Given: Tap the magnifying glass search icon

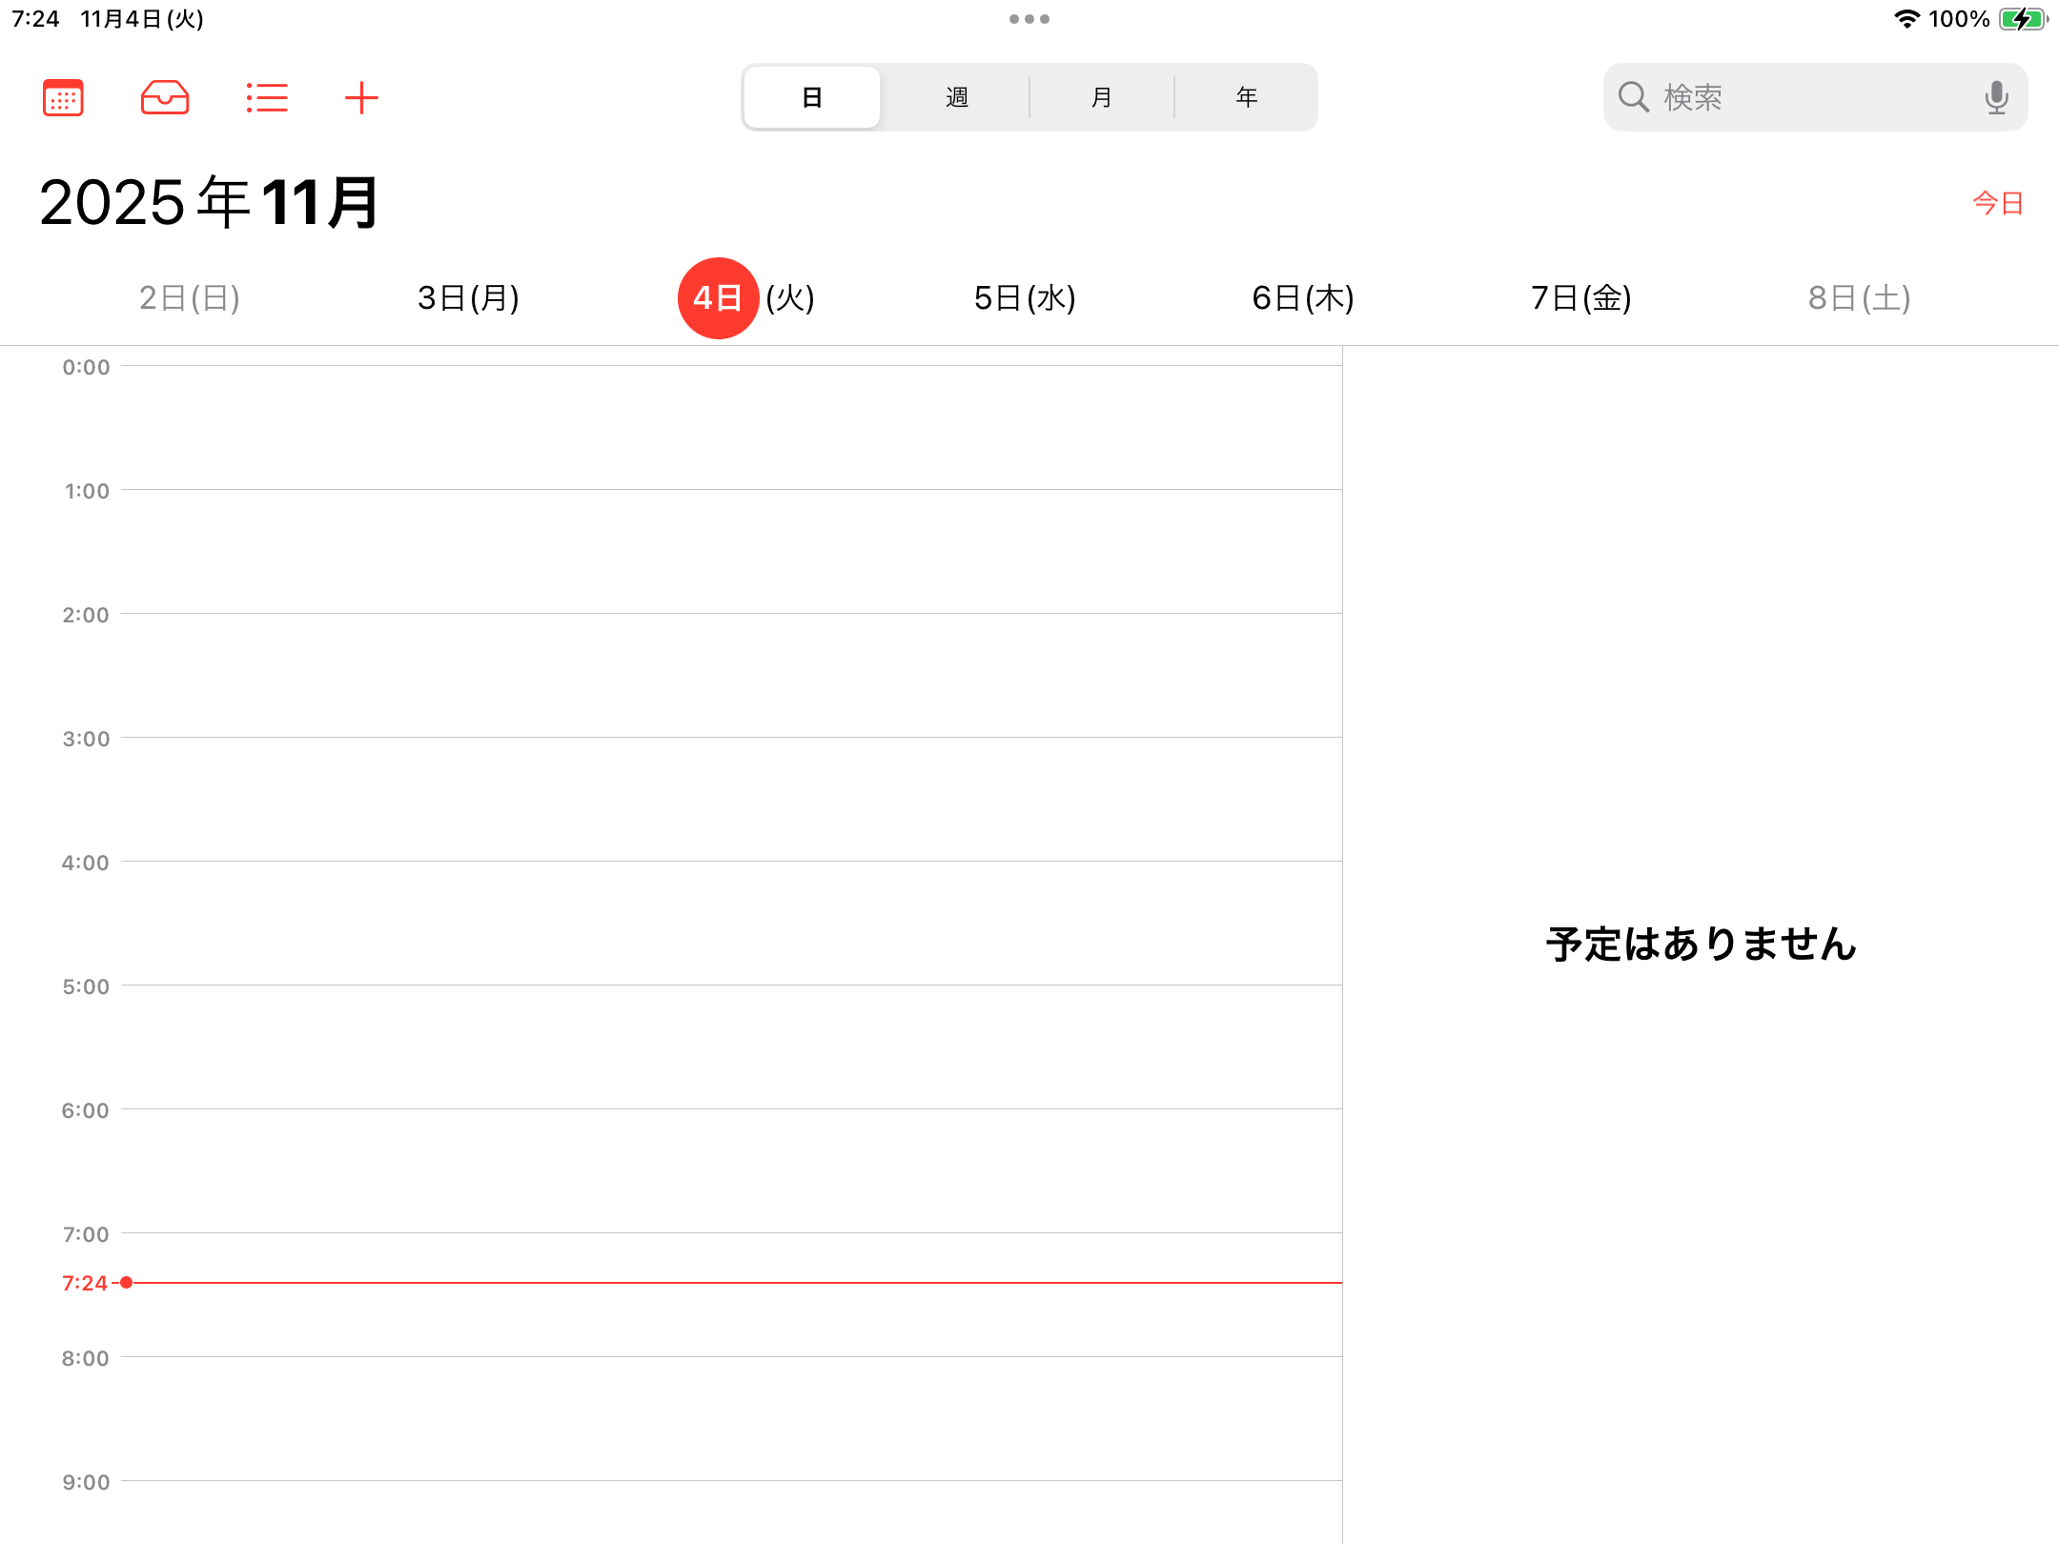Looking at the screenshot, I should (1634, 97).
